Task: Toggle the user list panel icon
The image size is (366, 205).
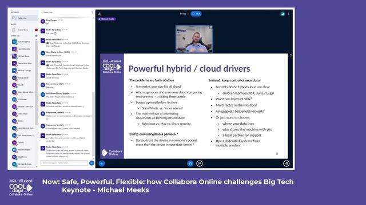Action: pyautogui.click(x=100, y=14)
